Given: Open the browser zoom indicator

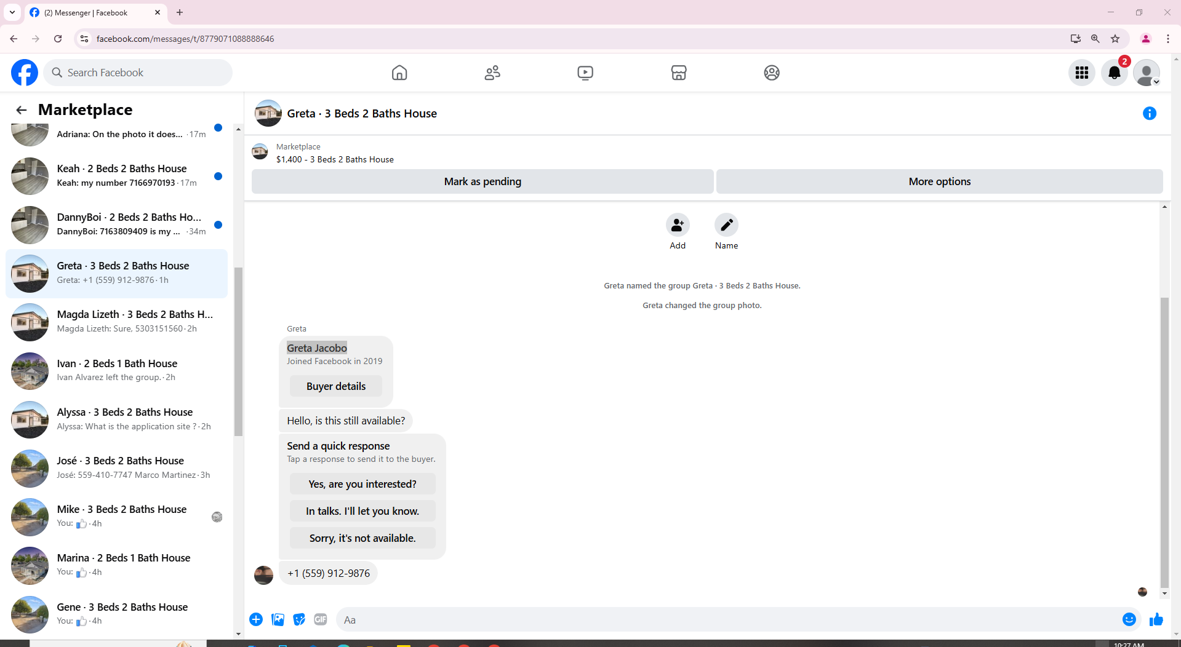Looking at the screenshot, I should point(1095,39).
